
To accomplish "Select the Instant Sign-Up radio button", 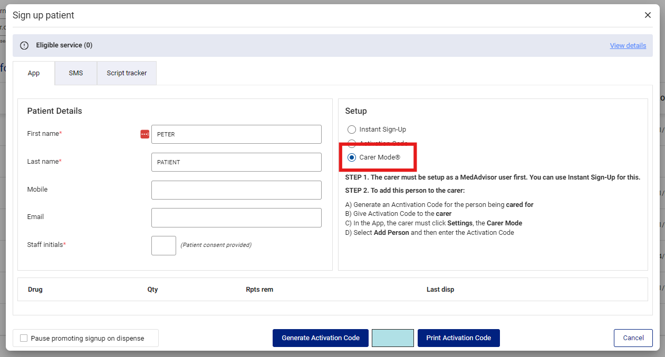I will pos(352,130).
